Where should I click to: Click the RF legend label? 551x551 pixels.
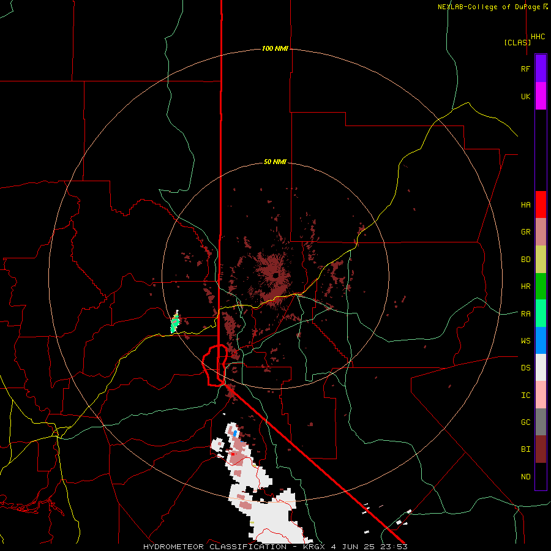pos(525,69)
